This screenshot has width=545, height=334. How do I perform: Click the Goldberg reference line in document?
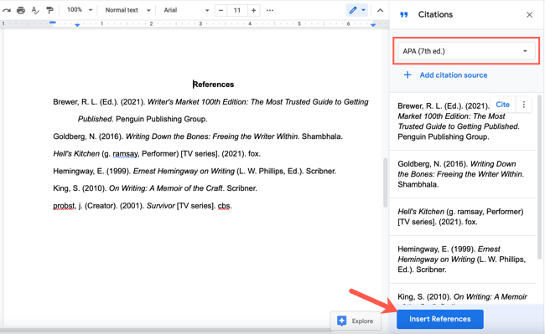(198, 136)
